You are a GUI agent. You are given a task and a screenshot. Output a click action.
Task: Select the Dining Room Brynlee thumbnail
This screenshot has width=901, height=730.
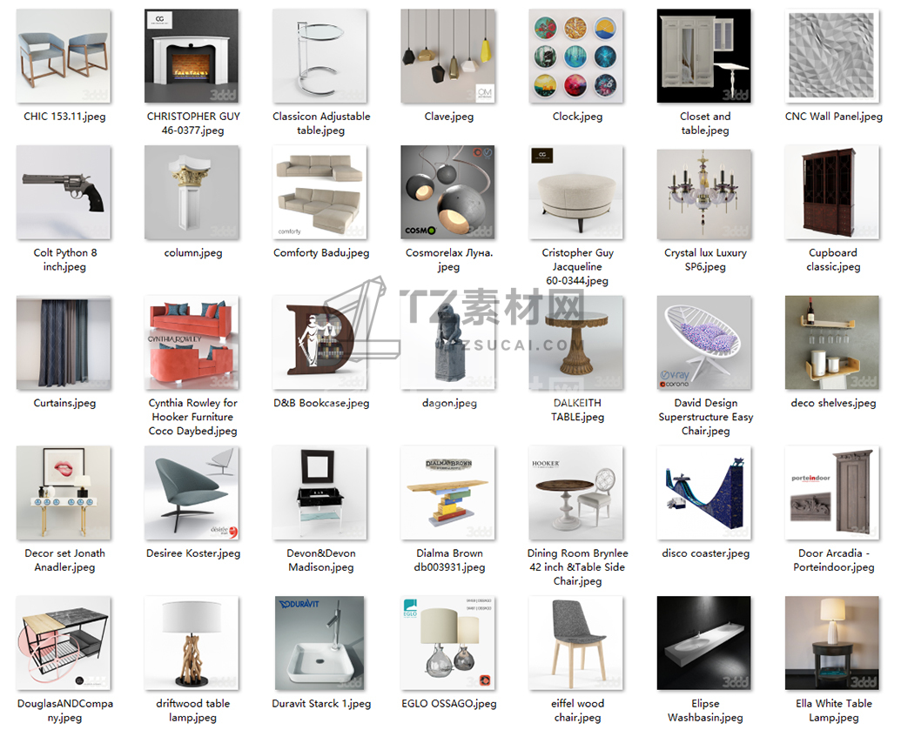click(576, 493)
